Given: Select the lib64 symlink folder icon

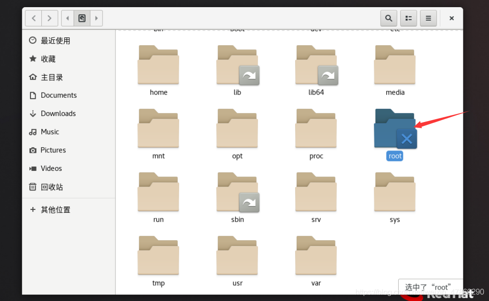Looking at the screenshot, I should tap(316, 65).
